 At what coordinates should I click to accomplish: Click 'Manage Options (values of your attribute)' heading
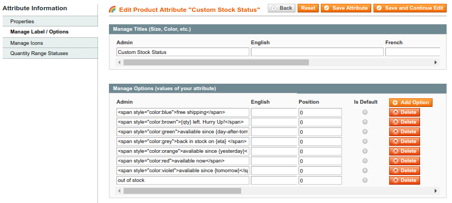click(164, 89)
